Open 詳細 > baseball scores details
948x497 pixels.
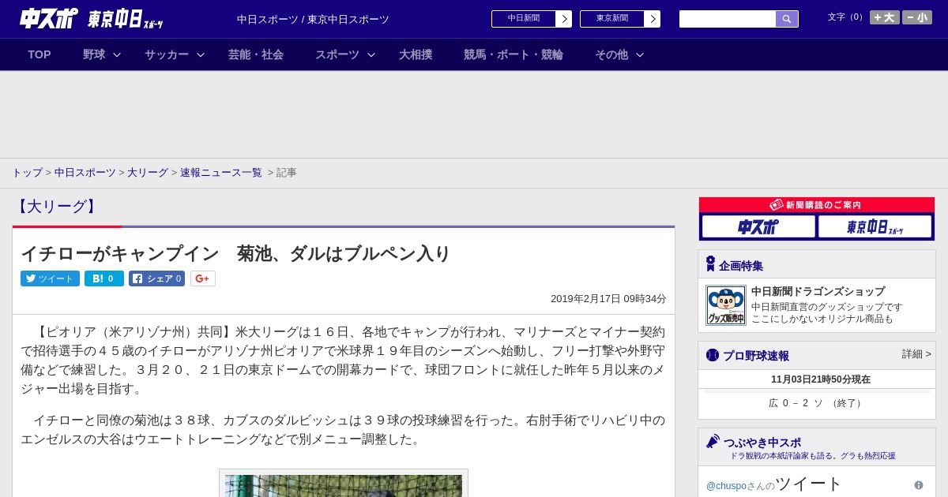tap(916, 354)
